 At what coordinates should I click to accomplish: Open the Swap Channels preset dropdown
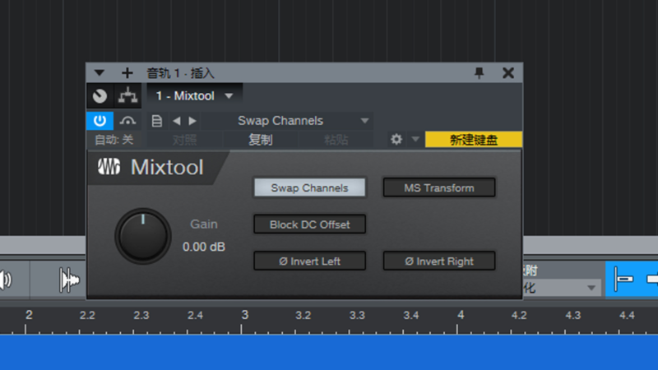coord(364,121)
